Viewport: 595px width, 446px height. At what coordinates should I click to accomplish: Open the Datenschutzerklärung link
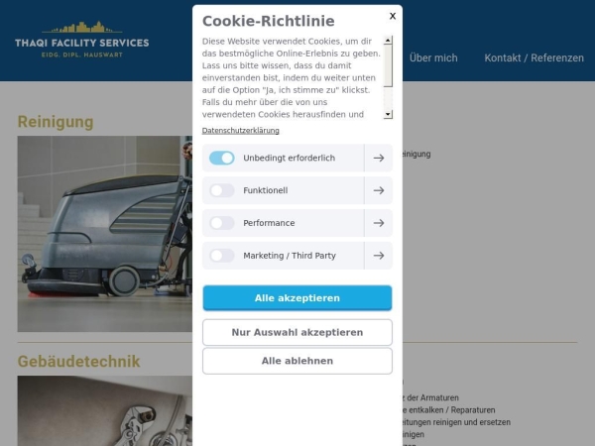[x=241, y=131]
